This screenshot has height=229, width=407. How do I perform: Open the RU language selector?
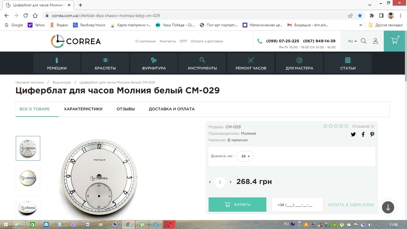[352, 41]
